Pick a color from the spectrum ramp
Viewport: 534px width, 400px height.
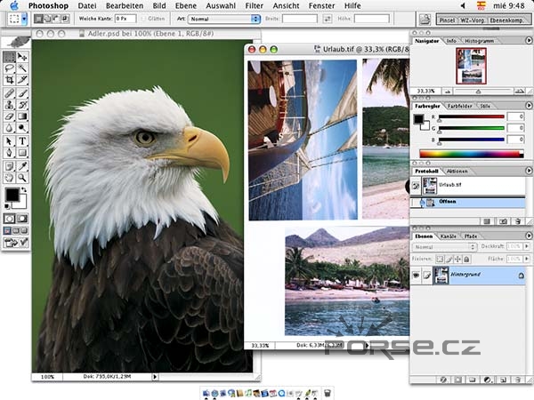[472, 154]
